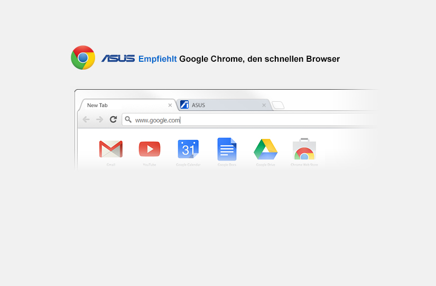Open a new blank tab button

tap(278, 105)
